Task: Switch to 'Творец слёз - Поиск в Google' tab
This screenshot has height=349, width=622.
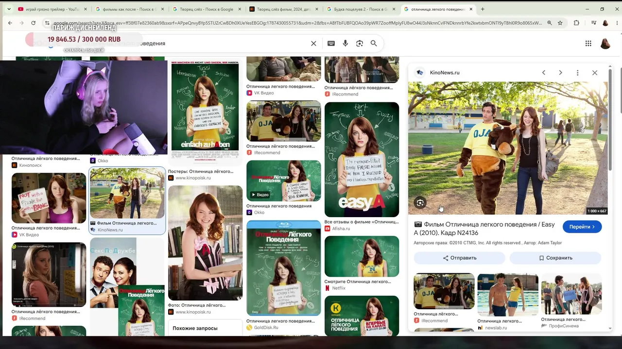Action: pyautogui.click(x=207, y=9)
